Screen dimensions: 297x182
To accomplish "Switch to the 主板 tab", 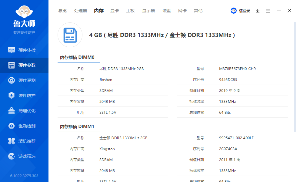I will (130, 11).
